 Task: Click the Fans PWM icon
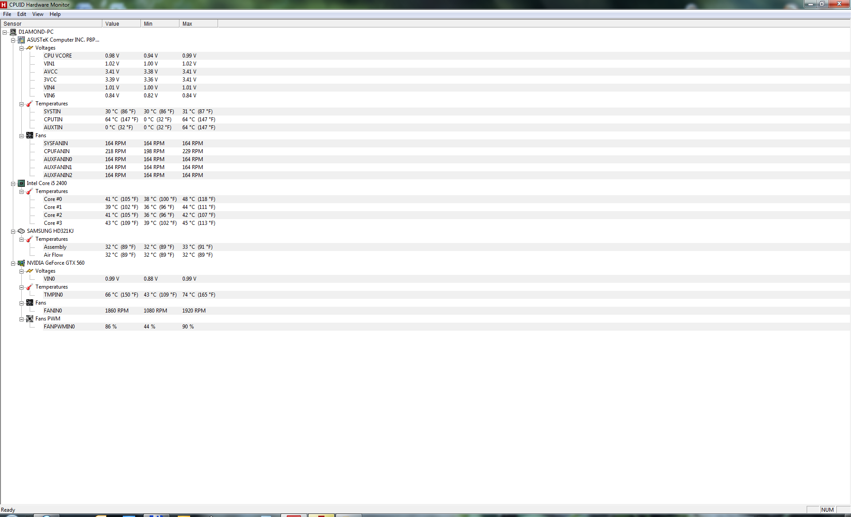30,319
